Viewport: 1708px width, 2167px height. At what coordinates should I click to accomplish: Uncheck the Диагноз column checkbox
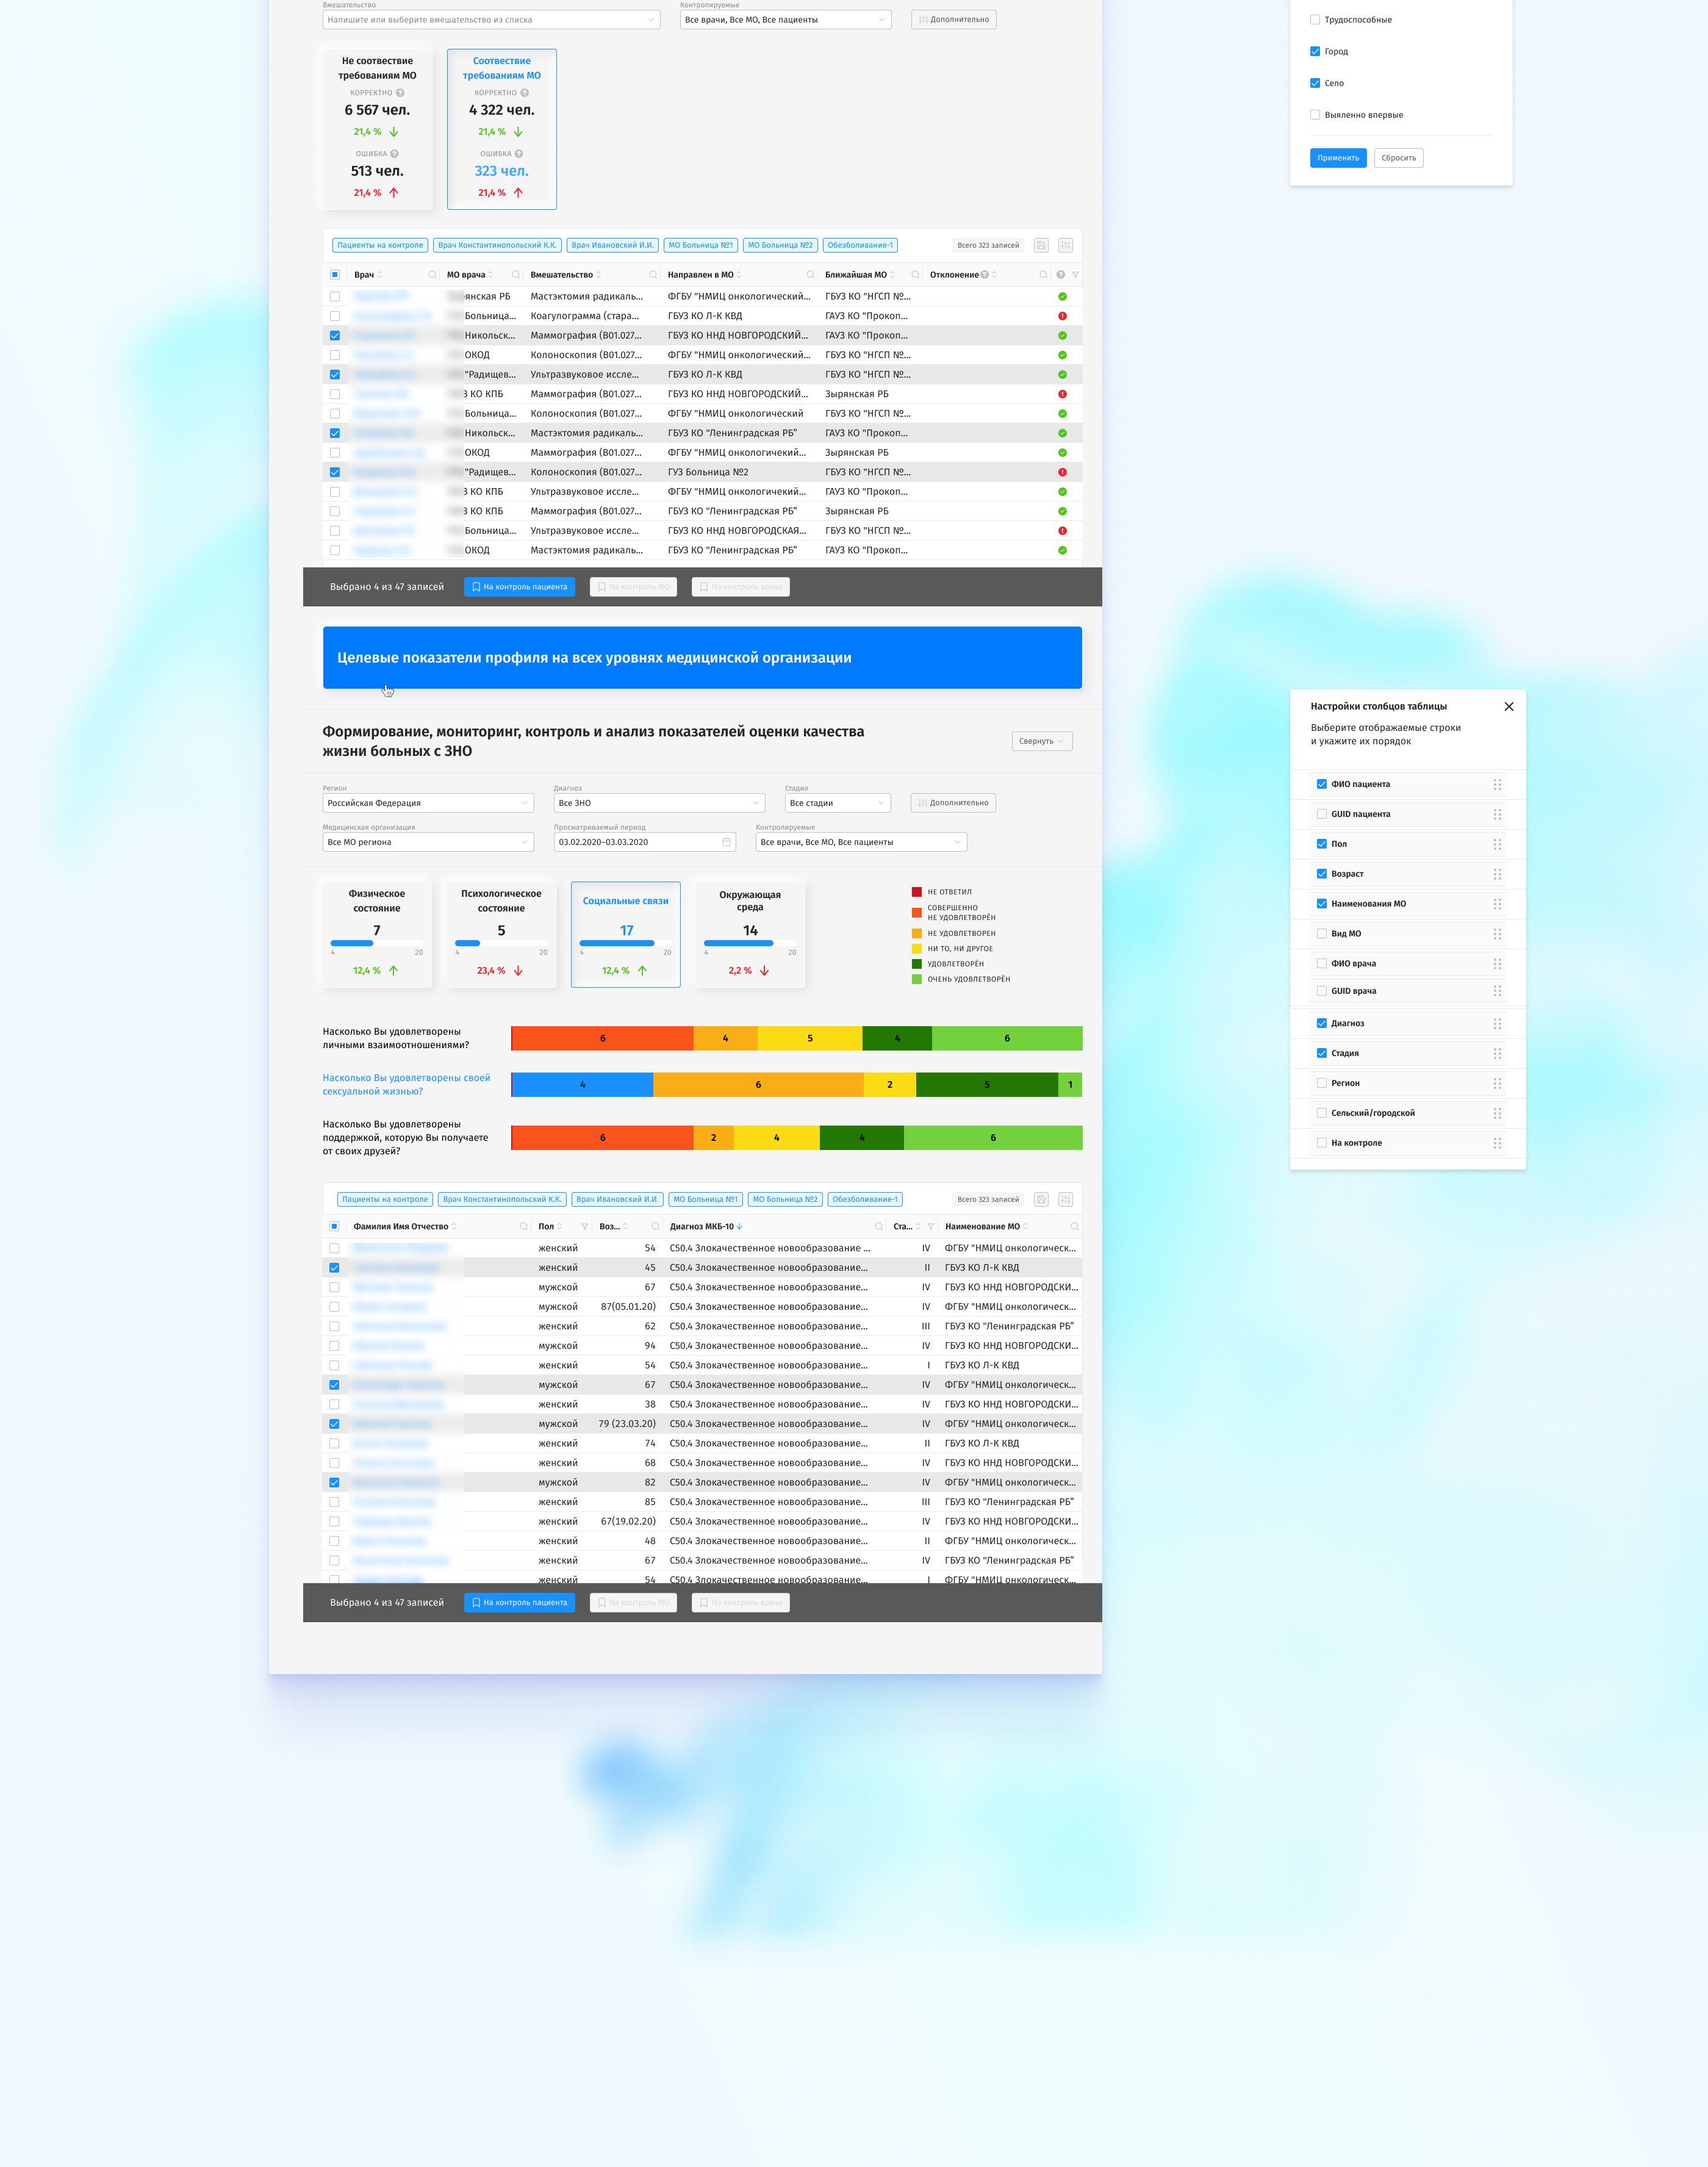[1322, 1023]
